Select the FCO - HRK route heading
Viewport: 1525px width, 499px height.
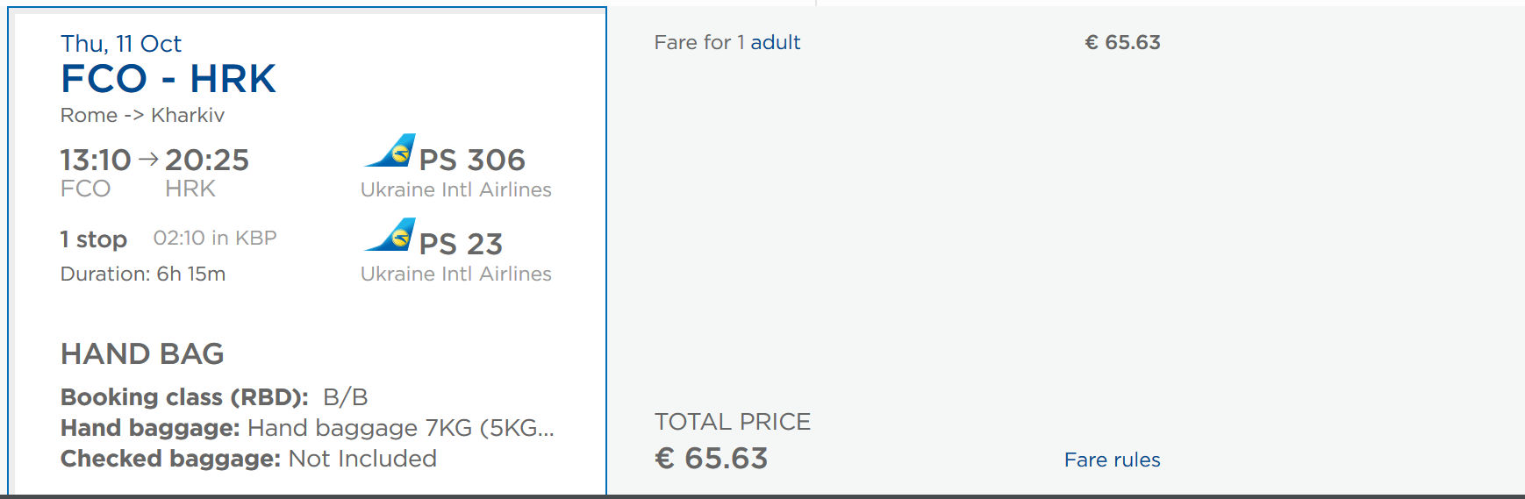168,79
